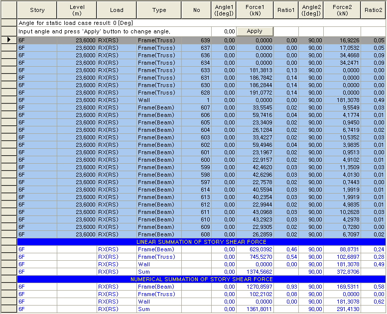Select the Ratio2 column header
Viewport: 387px width, 314px height.
[373, 10]
